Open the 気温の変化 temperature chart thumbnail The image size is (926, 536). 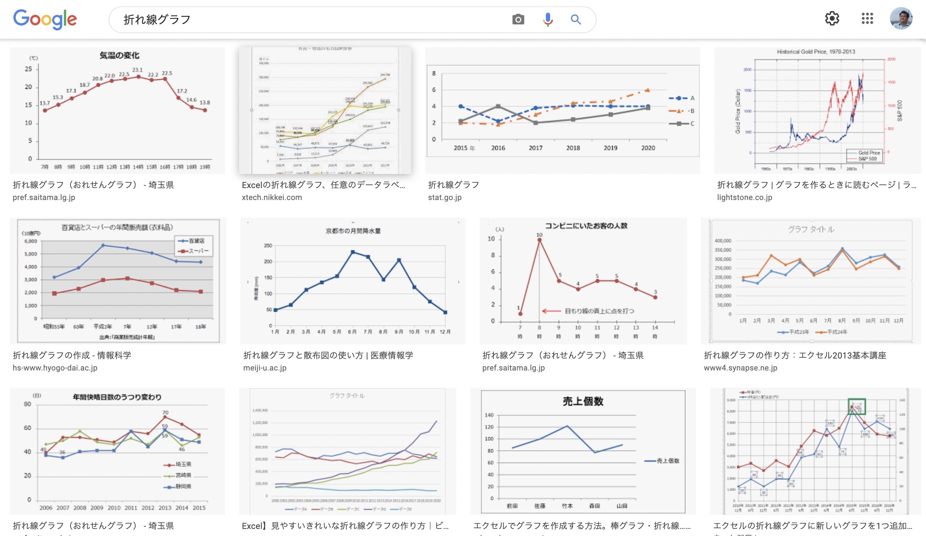pyautogui.click(x=117, y=111)
